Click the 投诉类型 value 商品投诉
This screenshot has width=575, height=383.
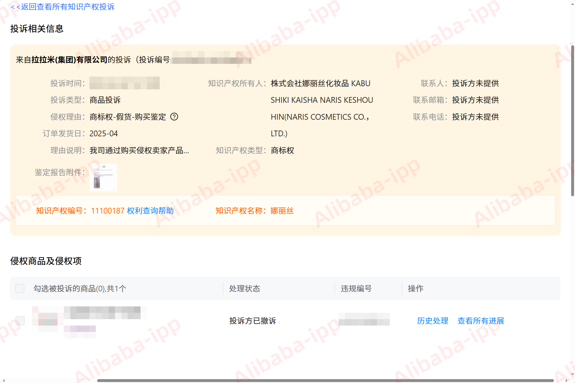pyautogui.click(x=105, y=100)
